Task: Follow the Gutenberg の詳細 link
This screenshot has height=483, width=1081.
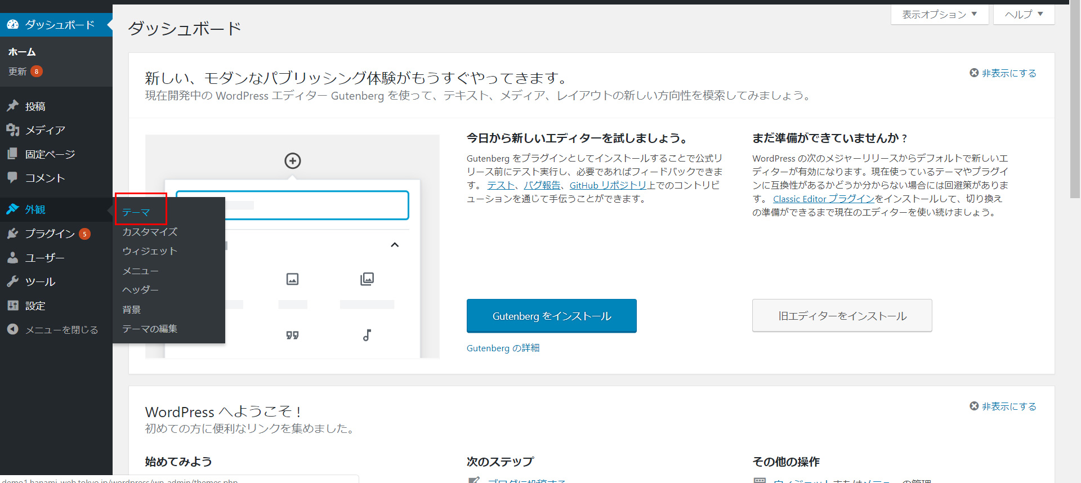Action: [503, 348]
